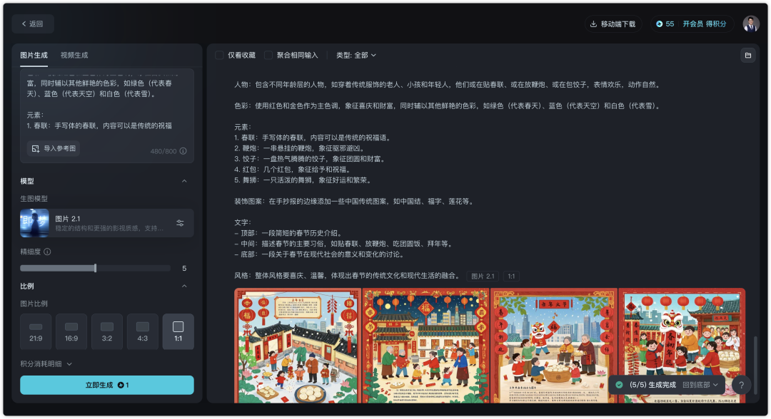
Task: Click the back arrow in the 返回 button
Action: point(24,24)
